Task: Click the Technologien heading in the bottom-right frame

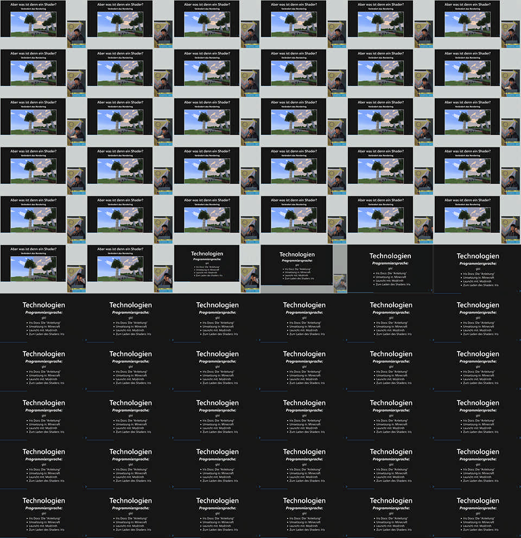Action: 478,501
